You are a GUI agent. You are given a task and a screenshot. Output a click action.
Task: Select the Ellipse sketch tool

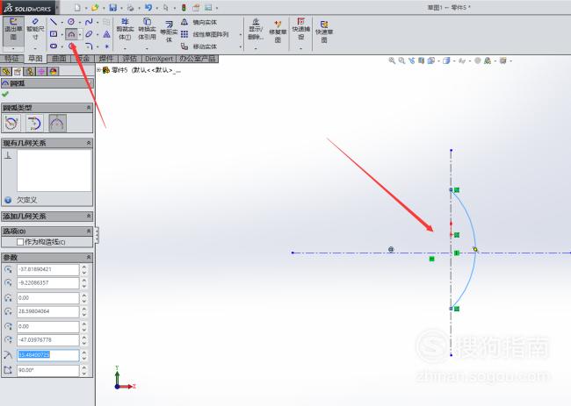(x=89, y=34)
